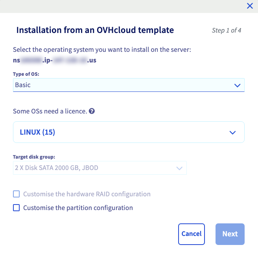The height and width of the screenshot is (254, 258).
Task: Click the "Customise the partition configuration" label
Action: tap(78, 208)
